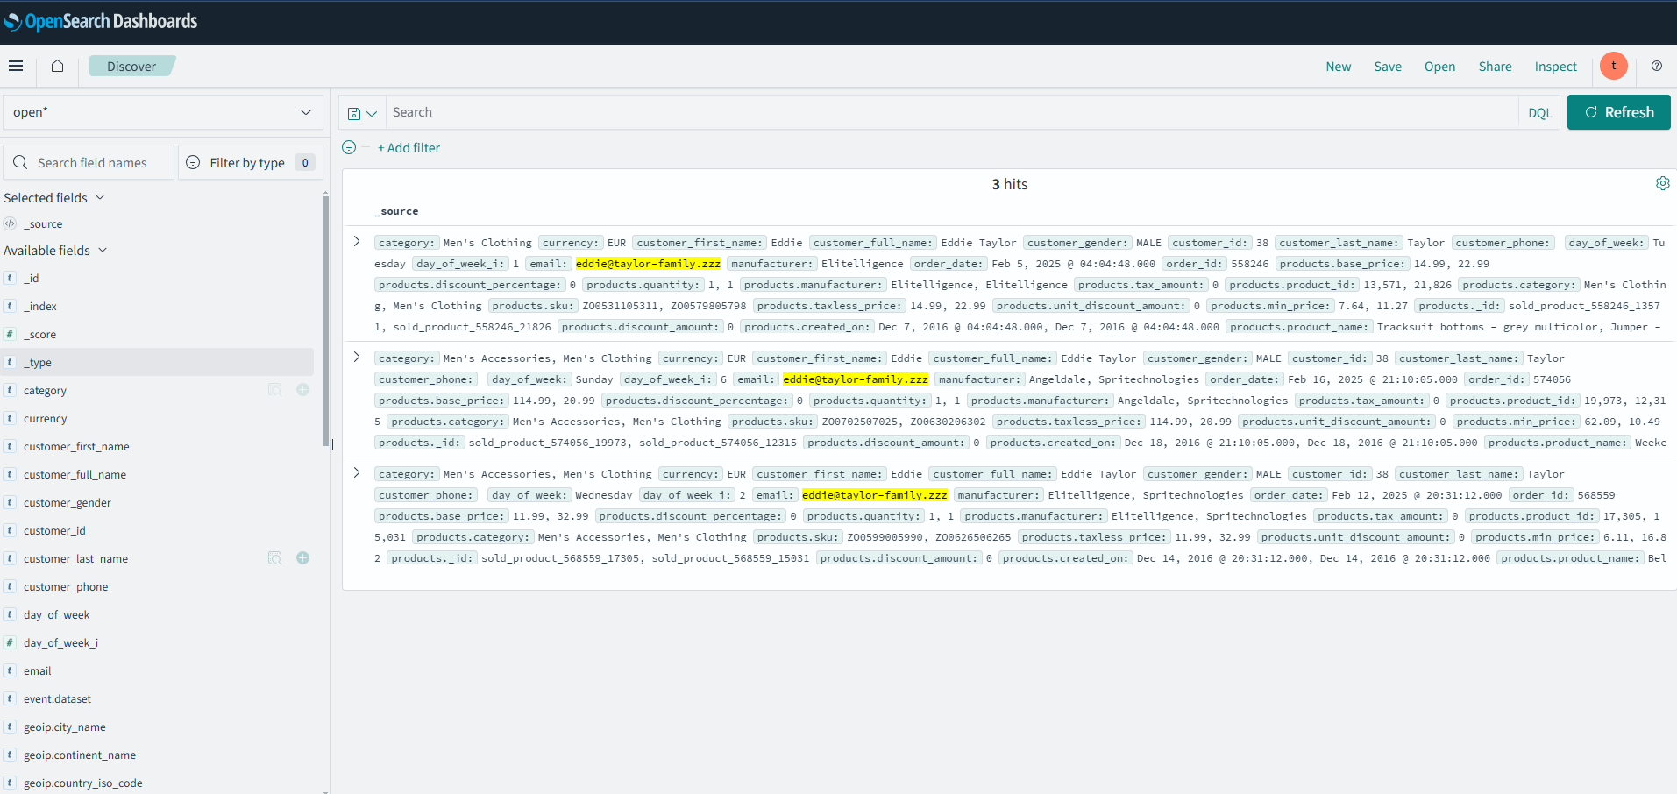Focus the Search field names input
Viewport: 1677px width, 794px height.
[x=92, y=163]
